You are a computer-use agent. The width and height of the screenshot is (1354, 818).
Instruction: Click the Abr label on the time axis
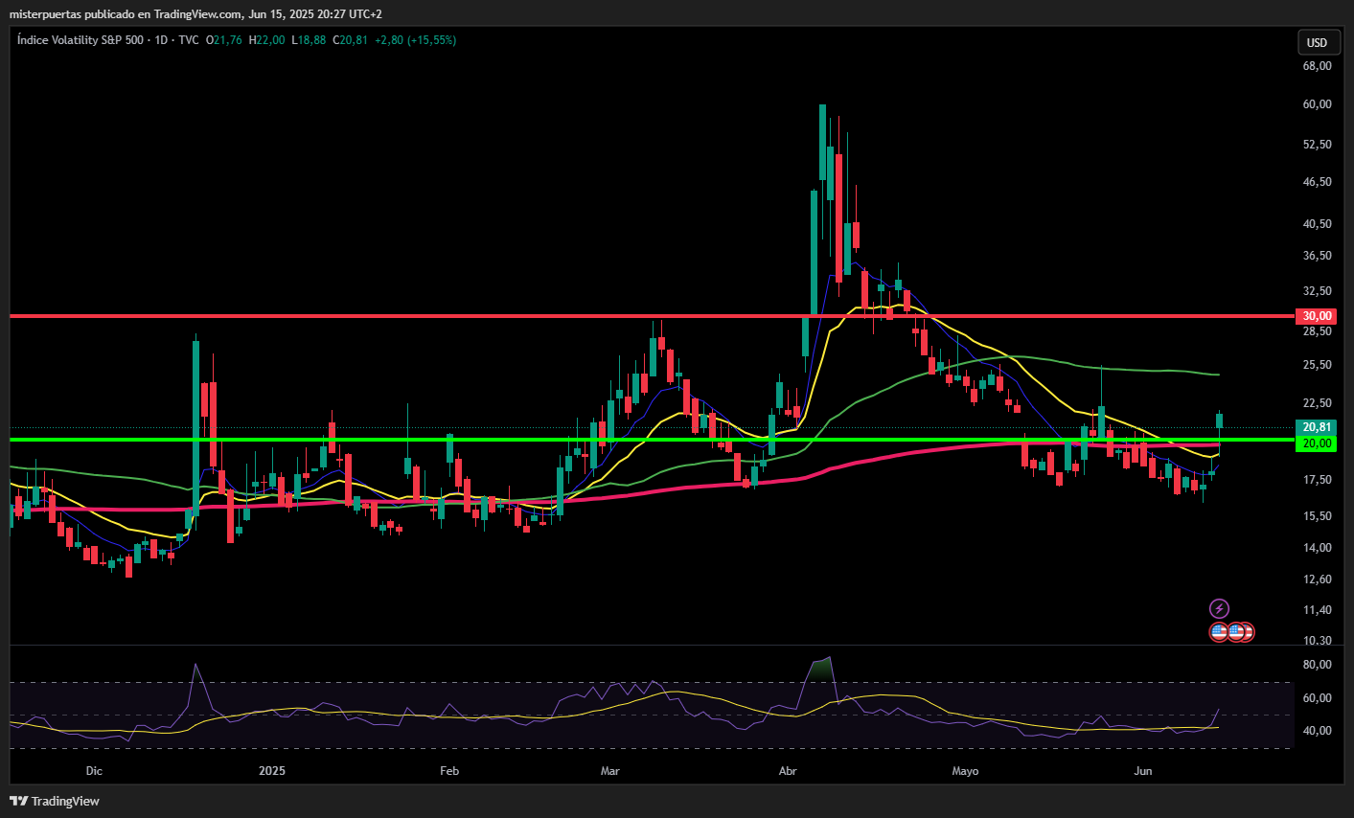coord(788,771)
